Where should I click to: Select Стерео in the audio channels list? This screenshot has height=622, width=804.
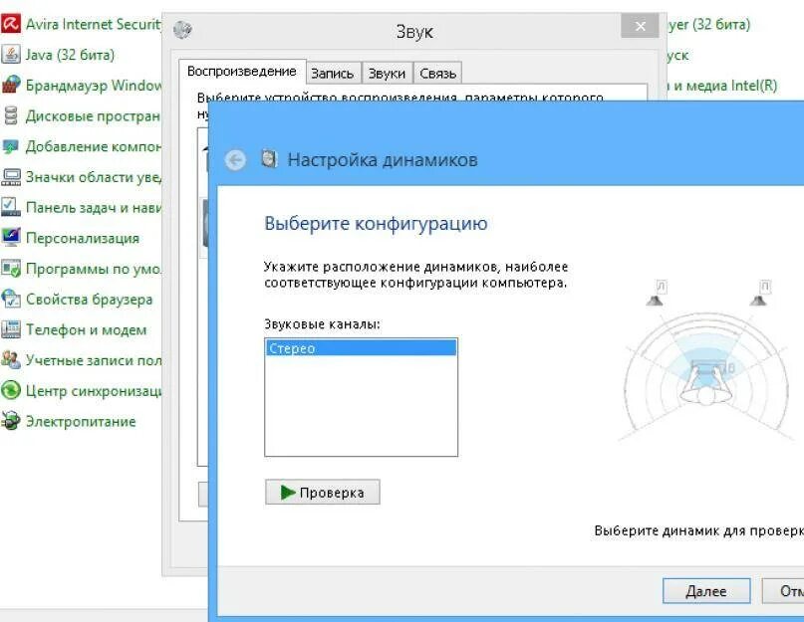pos(362,348)
